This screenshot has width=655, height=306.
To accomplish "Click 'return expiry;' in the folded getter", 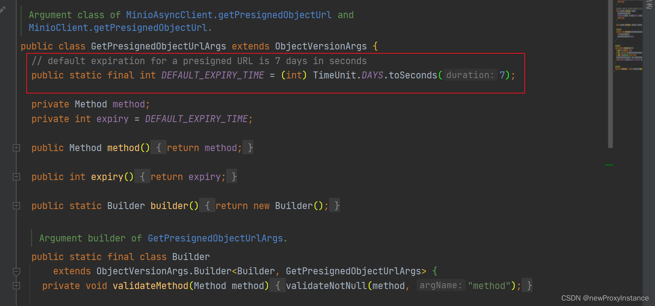I will pos(188,177).
